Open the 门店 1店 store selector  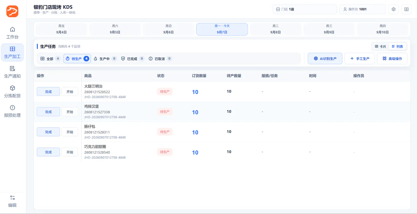[x=304, y=9]
